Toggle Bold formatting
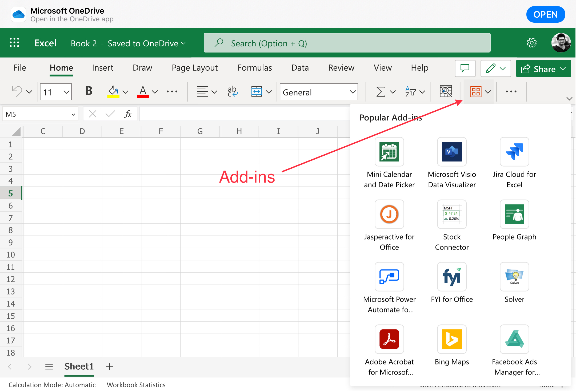The image size is (576, 391). coord(89,91)
